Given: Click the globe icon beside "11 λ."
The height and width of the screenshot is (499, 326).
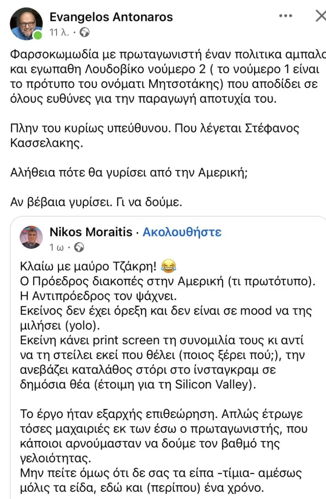Looking at the screenshot, I should coord(83,33).
